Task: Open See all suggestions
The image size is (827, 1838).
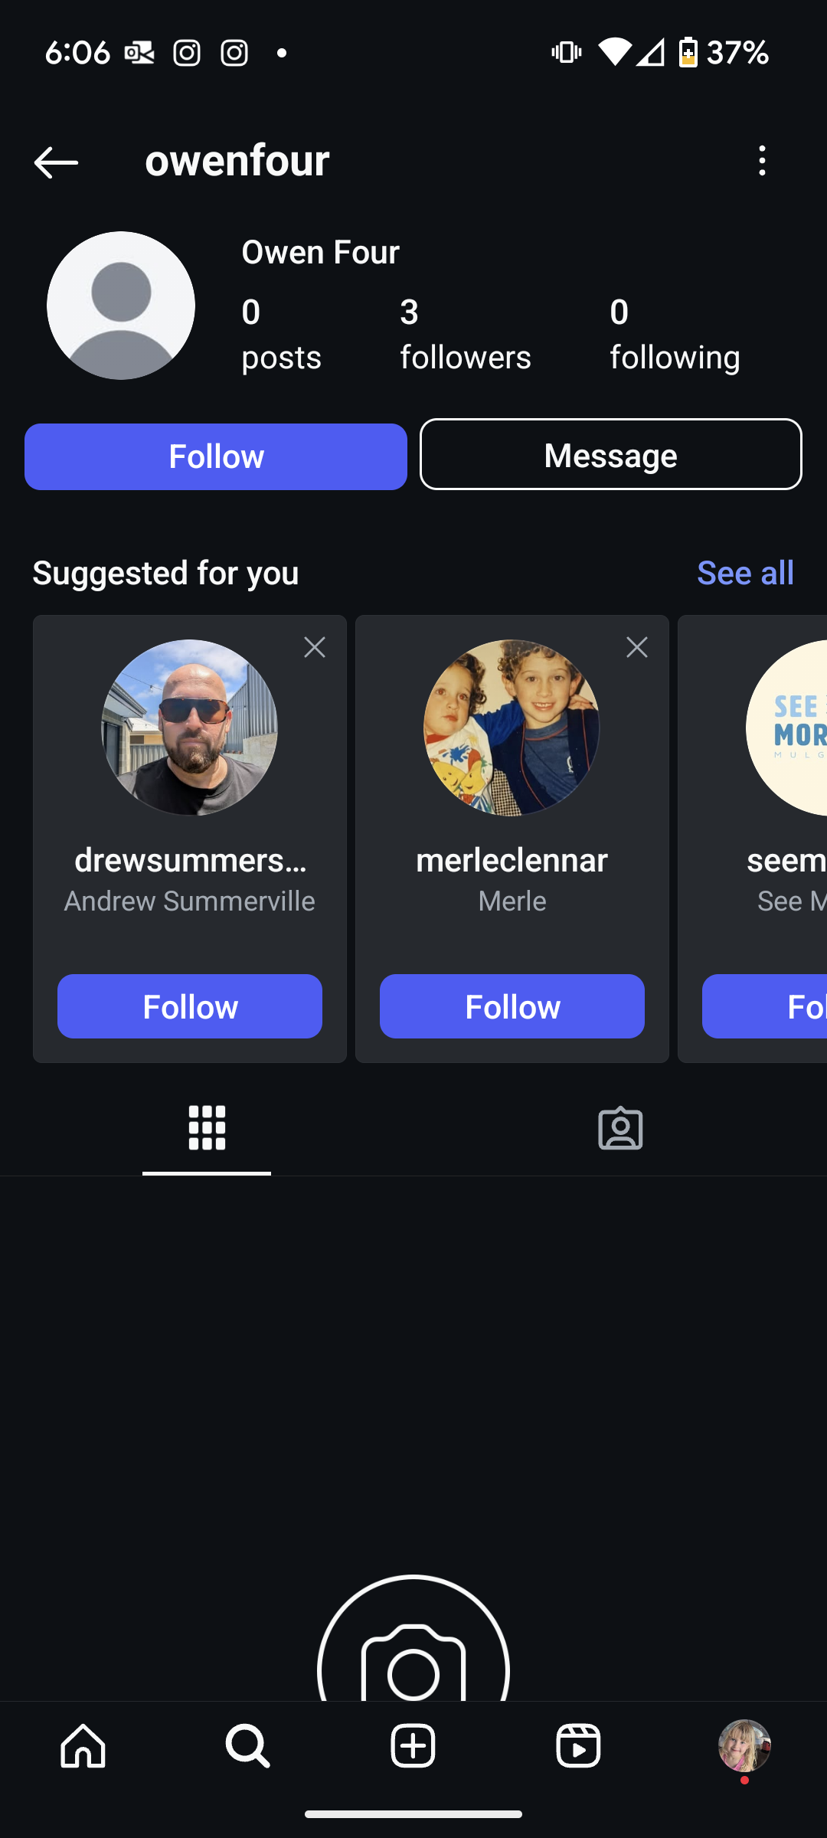Action: (x=745, y=573)
